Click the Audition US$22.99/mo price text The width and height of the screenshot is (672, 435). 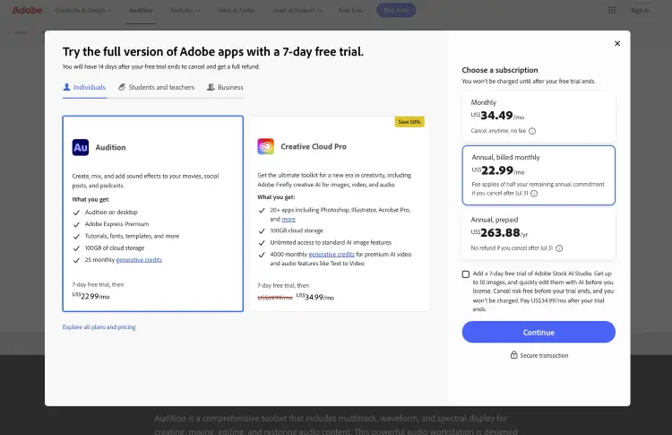[90, 296]
